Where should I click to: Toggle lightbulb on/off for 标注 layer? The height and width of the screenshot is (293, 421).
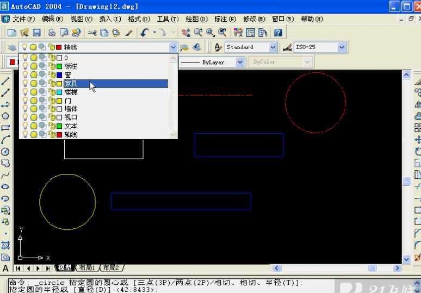25,66
